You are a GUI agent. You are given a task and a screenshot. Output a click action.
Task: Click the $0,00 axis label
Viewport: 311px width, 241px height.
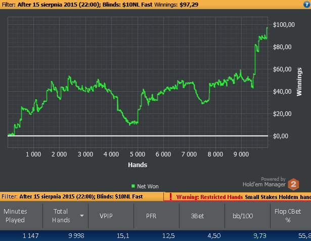pyautogui.click(x=281, y=136)
